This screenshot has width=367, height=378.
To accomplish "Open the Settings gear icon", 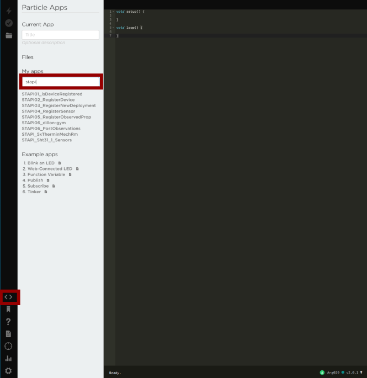I will coord(8,371).
